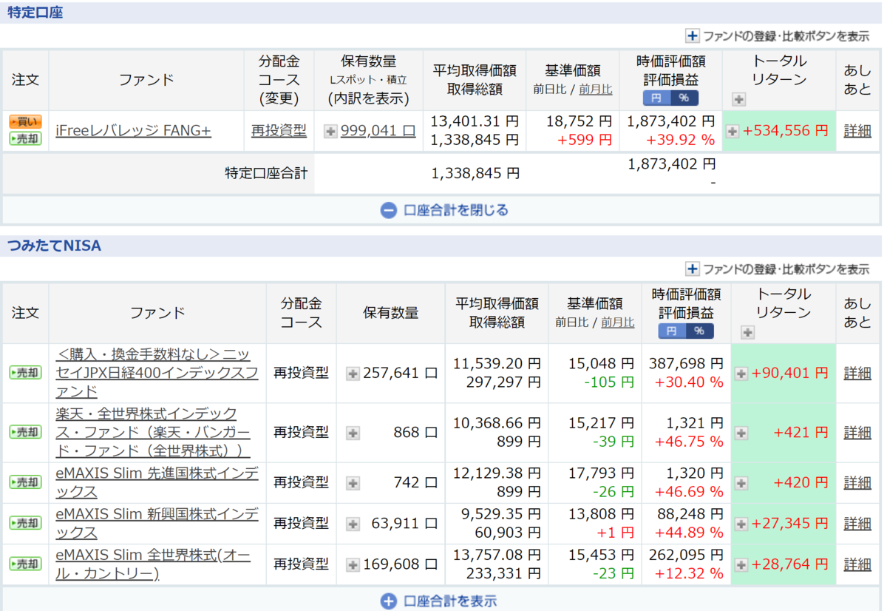
Task: Click +30.40 % profit value
Action: (689, 382)
